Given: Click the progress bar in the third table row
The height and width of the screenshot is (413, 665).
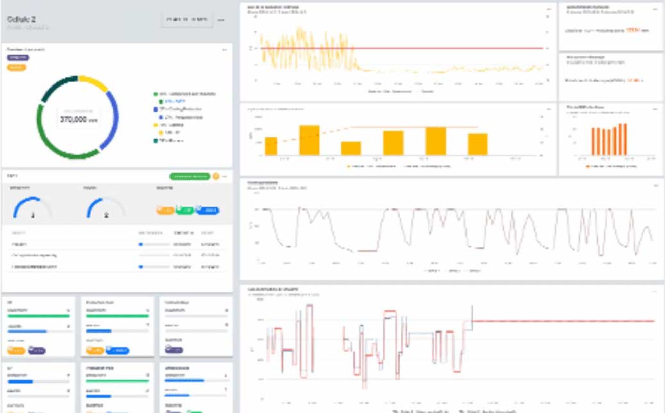Looking at the screenshot, I should pyautogui.click(x=155, y=267).
